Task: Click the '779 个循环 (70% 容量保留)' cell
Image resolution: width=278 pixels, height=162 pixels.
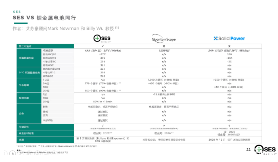Action: 102,83
